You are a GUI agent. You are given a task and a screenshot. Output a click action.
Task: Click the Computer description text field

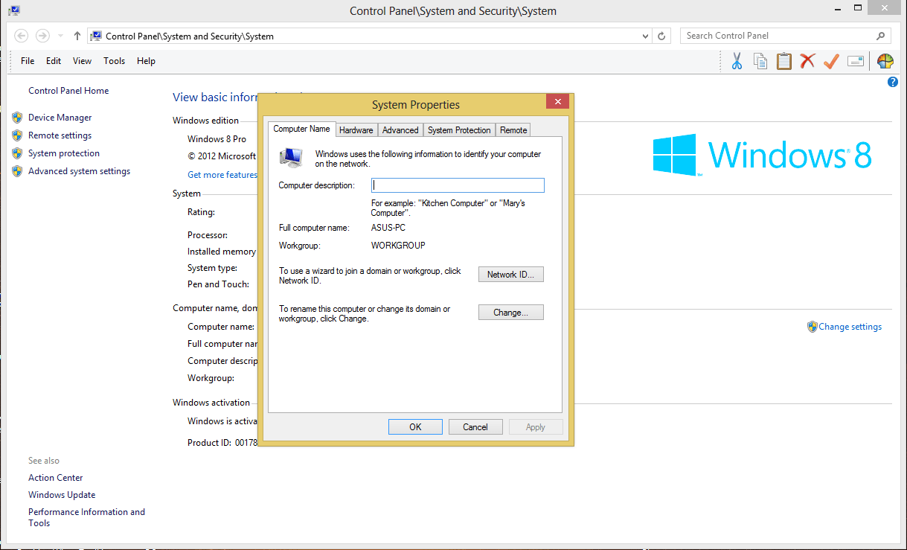(x=458, y=185)
